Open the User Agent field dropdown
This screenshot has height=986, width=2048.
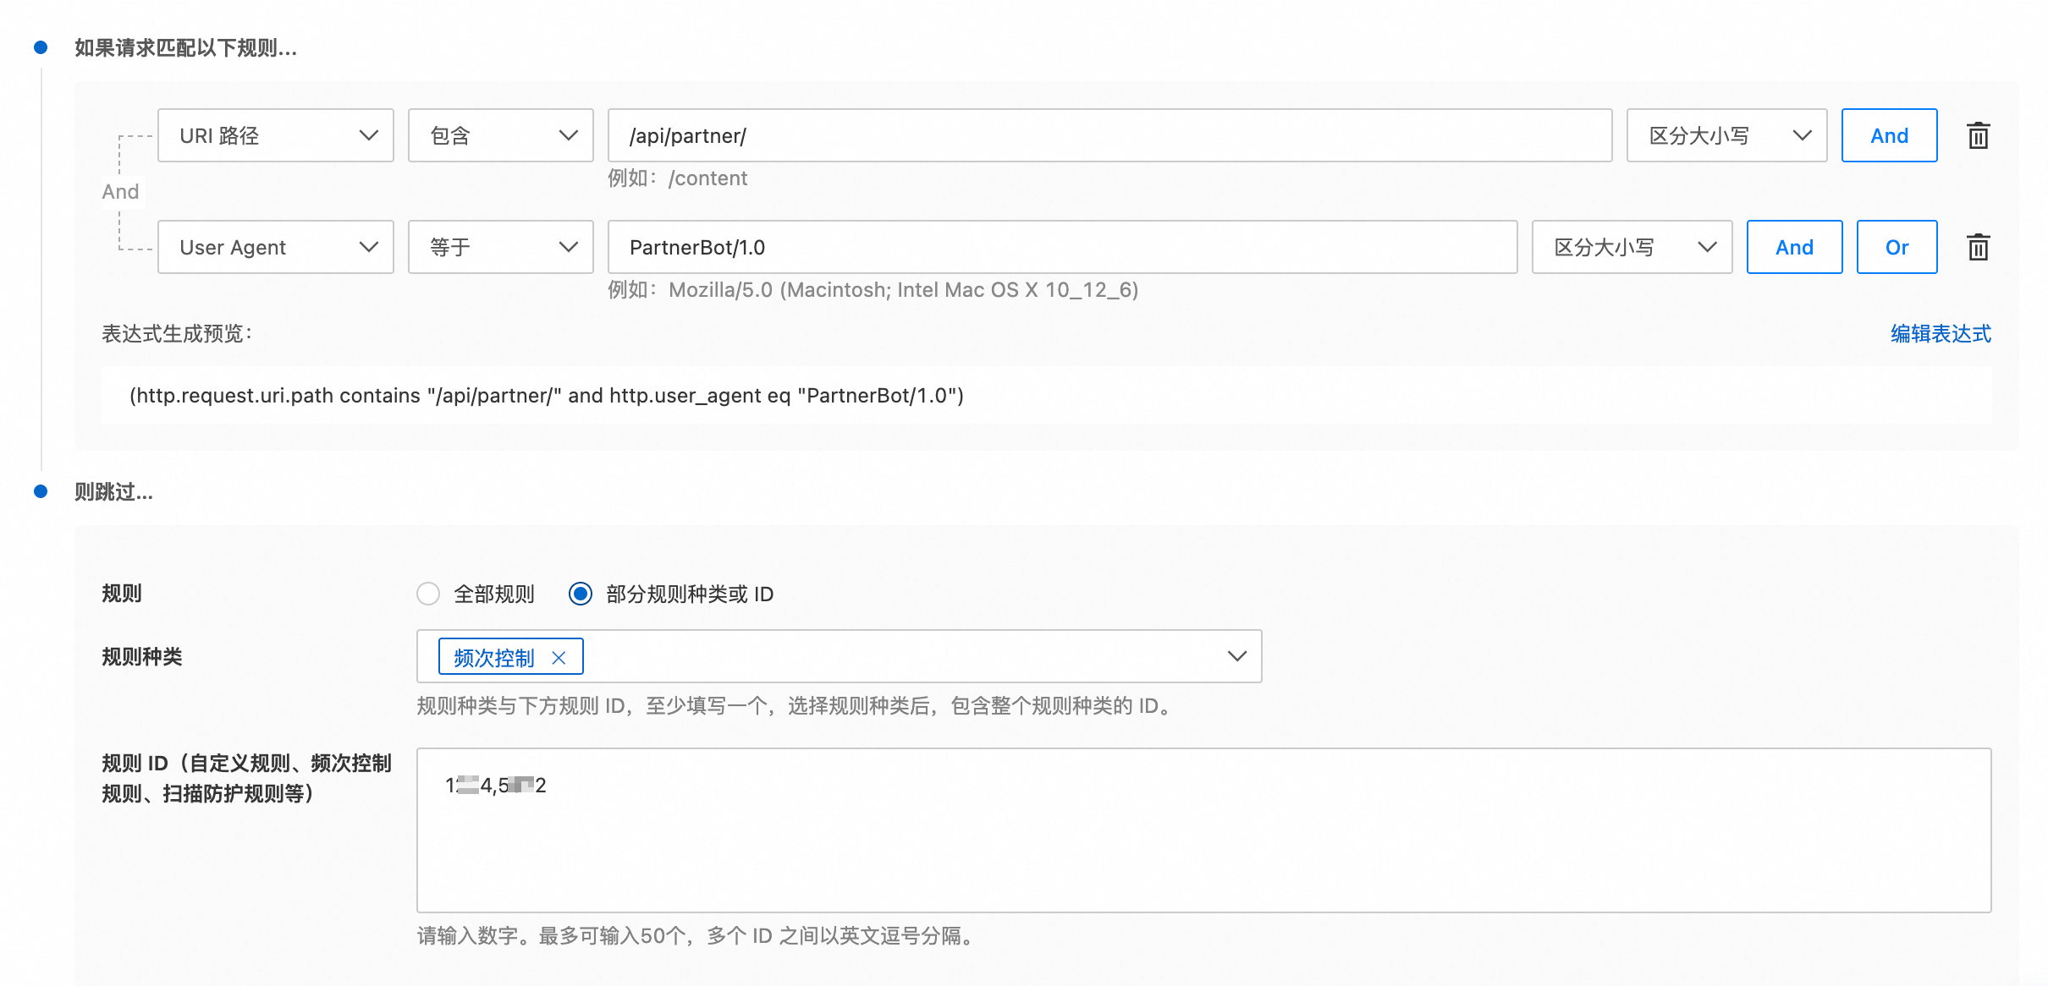(275, 247)
